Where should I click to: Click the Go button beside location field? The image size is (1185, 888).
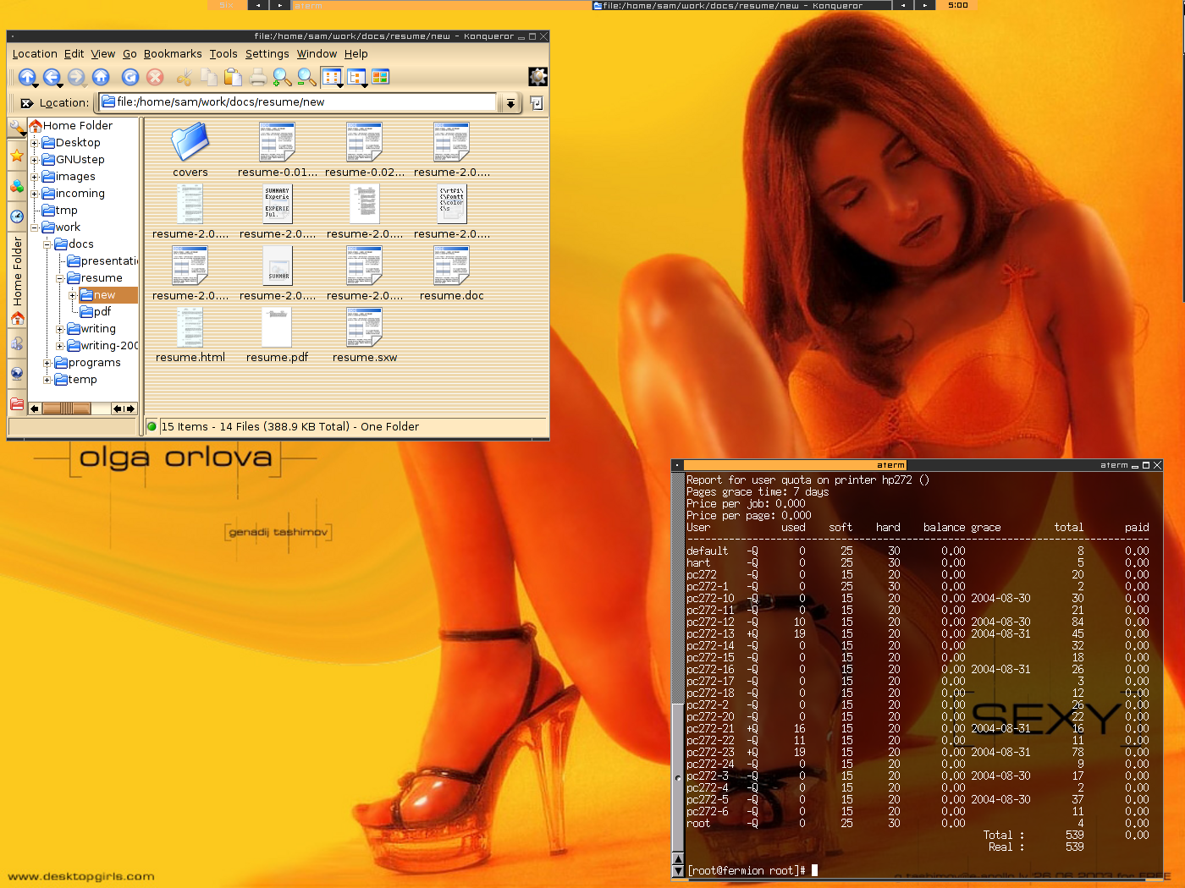pos(537,103)
